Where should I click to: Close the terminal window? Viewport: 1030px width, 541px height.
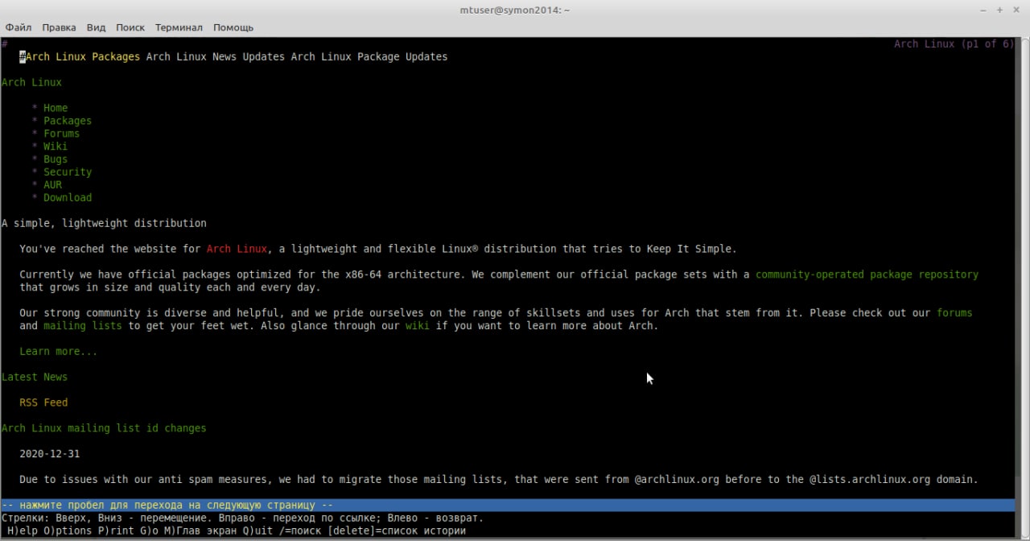pyautogui.click(x=1016, y=10)
